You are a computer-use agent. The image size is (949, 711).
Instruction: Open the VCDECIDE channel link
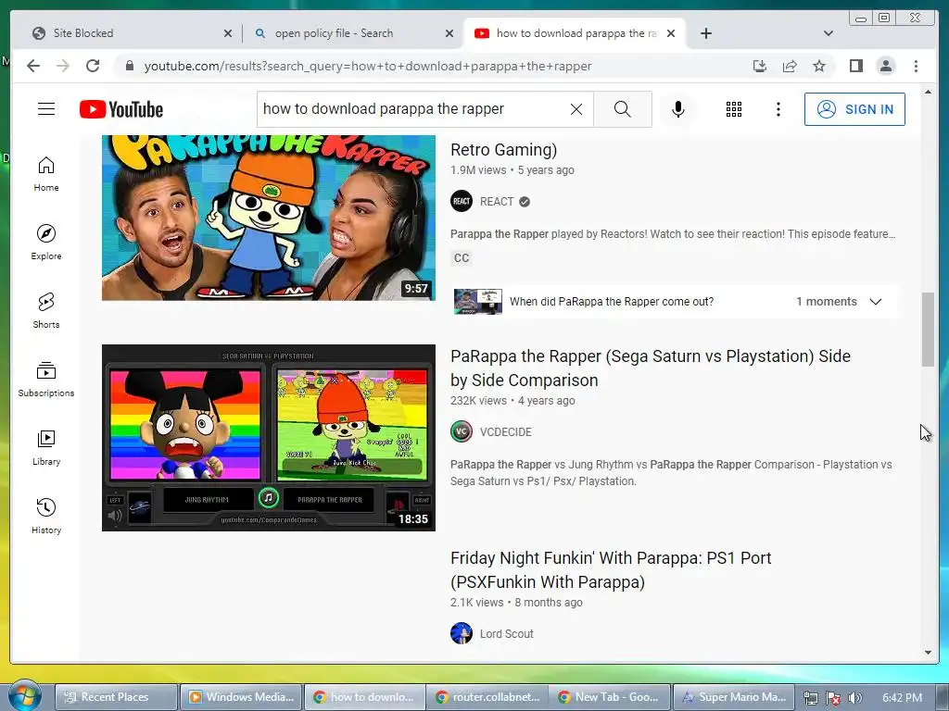tap(505, 431)
